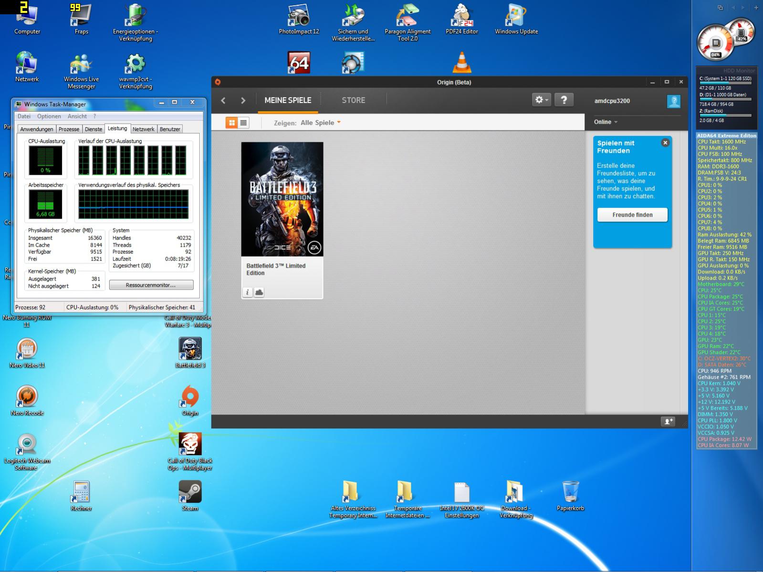Click the Battlefield 3 Limited Edition title text
763x572 pixels.
coord(276,270)
